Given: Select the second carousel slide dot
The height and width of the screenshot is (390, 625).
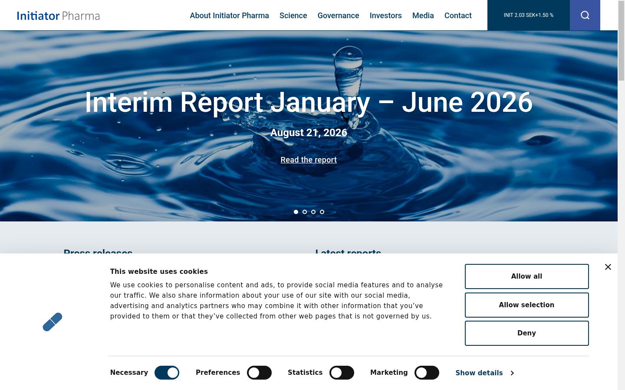Looking at the screenshot, I should point(305,212).
